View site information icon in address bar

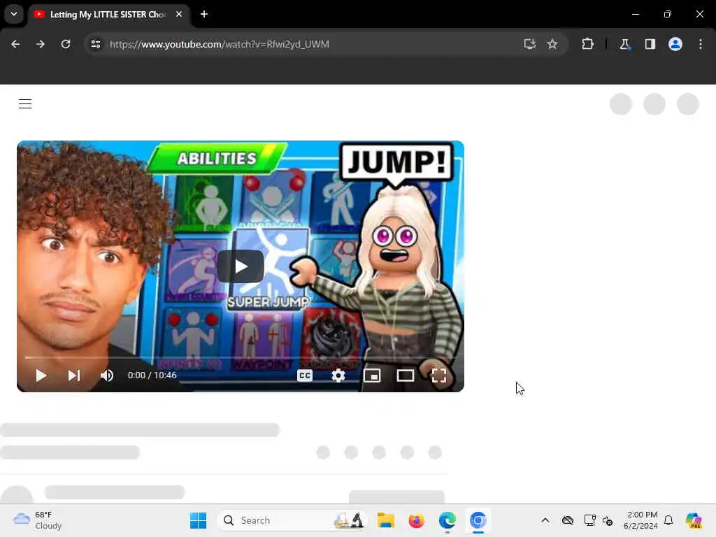[95, 44]
